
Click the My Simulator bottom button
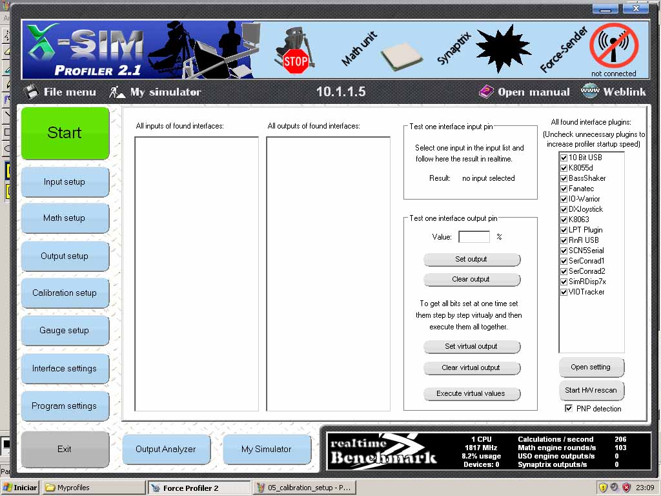(x=267, y=449)
